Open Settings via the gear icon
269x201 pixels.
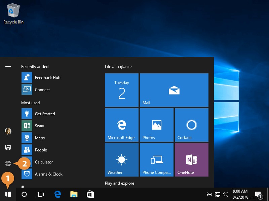[8, 163]
